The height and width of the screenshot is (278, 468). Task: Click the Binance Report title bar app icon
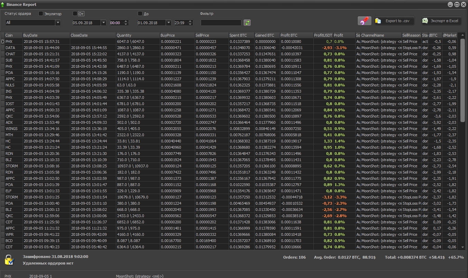(3, 4)
